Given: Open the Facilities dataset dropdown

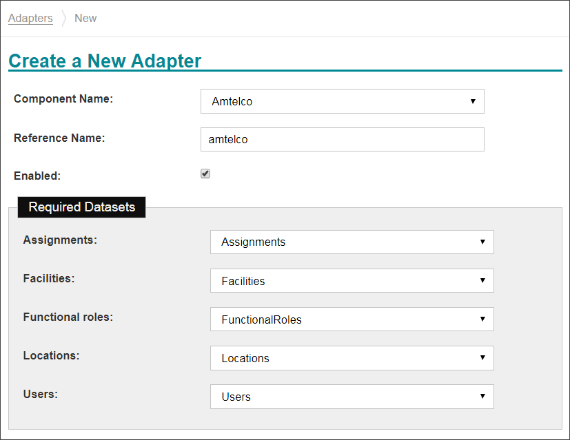Looking at the screenshot, I should click(352, 281).
